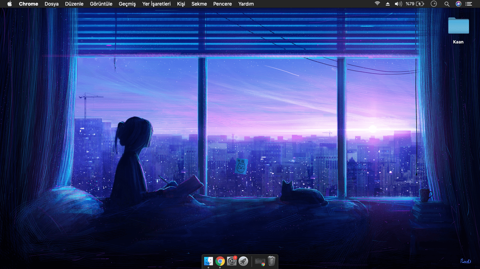The height and width of the screenshot is (269, 480).
Task: Restore the minimized Chrome window in Dock
Action: [x=260, y=261]
